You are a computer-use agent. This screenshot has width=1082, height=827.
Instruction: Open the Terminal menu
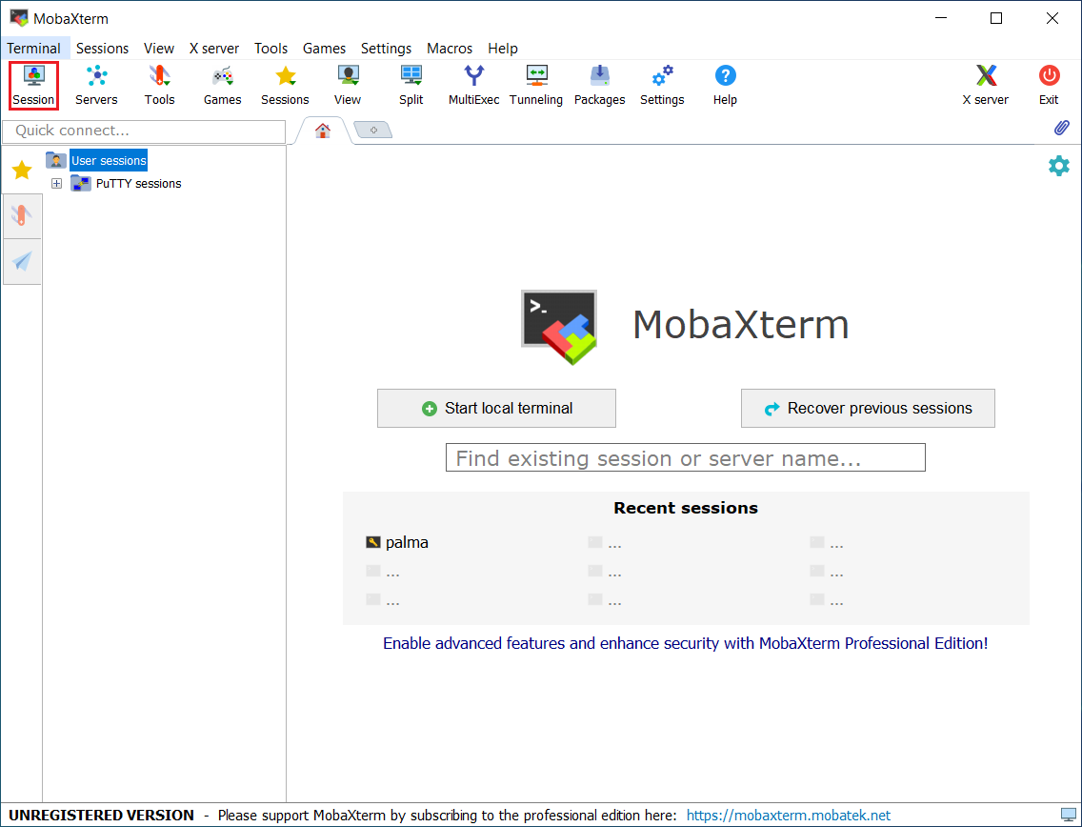pos(34,49)
